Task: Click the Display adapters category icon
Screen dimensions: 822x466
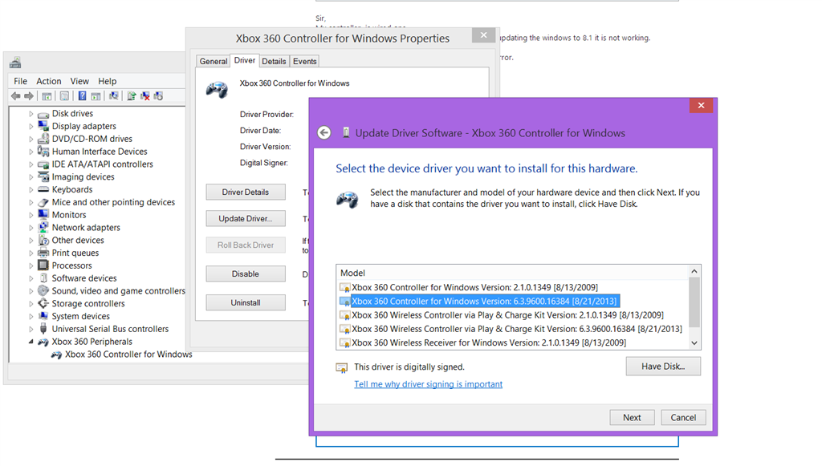Action: 43,126
